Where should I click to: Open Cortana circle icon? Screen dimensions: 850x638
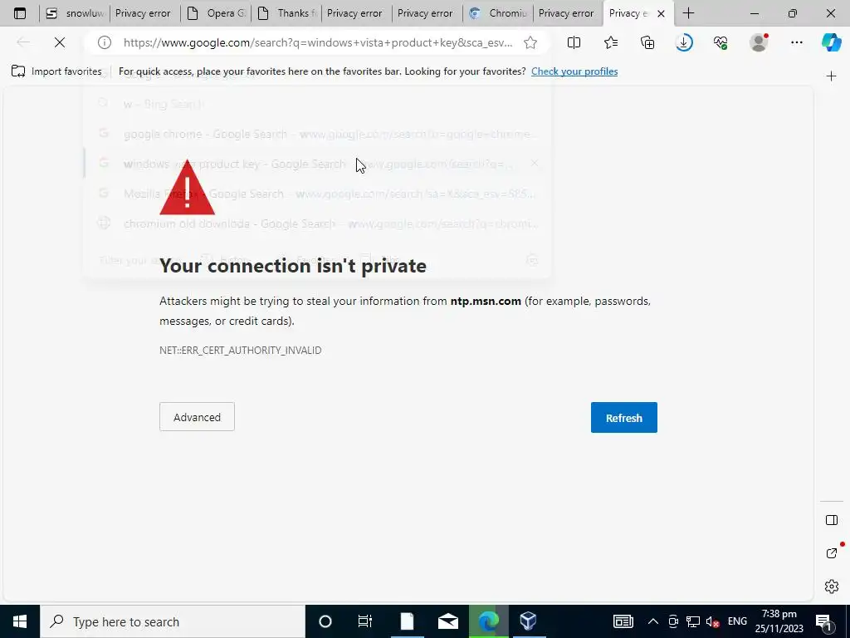tap(325, 621)
